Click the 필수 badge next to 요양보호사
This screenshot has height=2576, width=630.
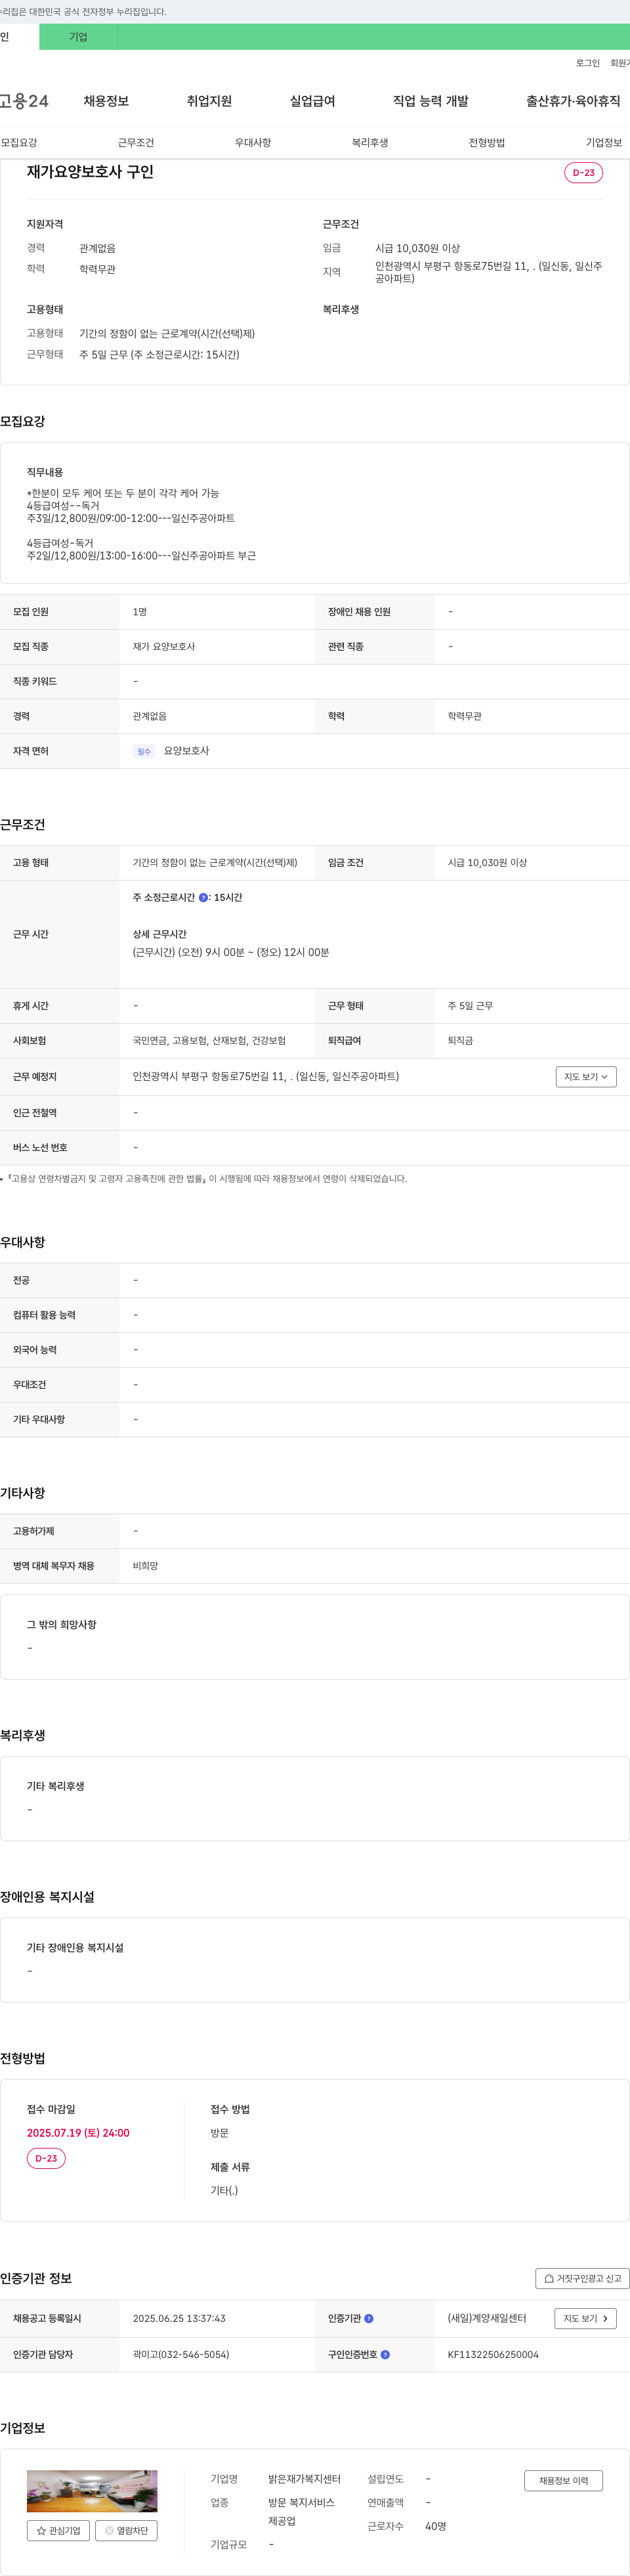tap(144, 751)
